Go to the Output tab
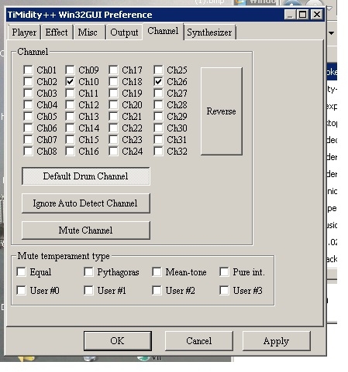 tap(124, 32)
